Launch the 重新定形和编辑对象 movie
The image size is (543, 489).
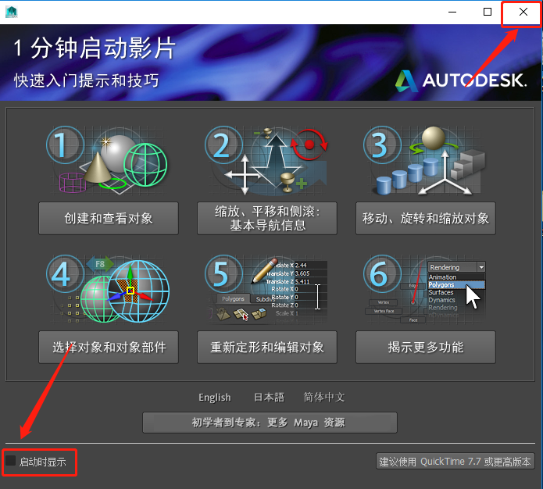click(x=267, y=348)
